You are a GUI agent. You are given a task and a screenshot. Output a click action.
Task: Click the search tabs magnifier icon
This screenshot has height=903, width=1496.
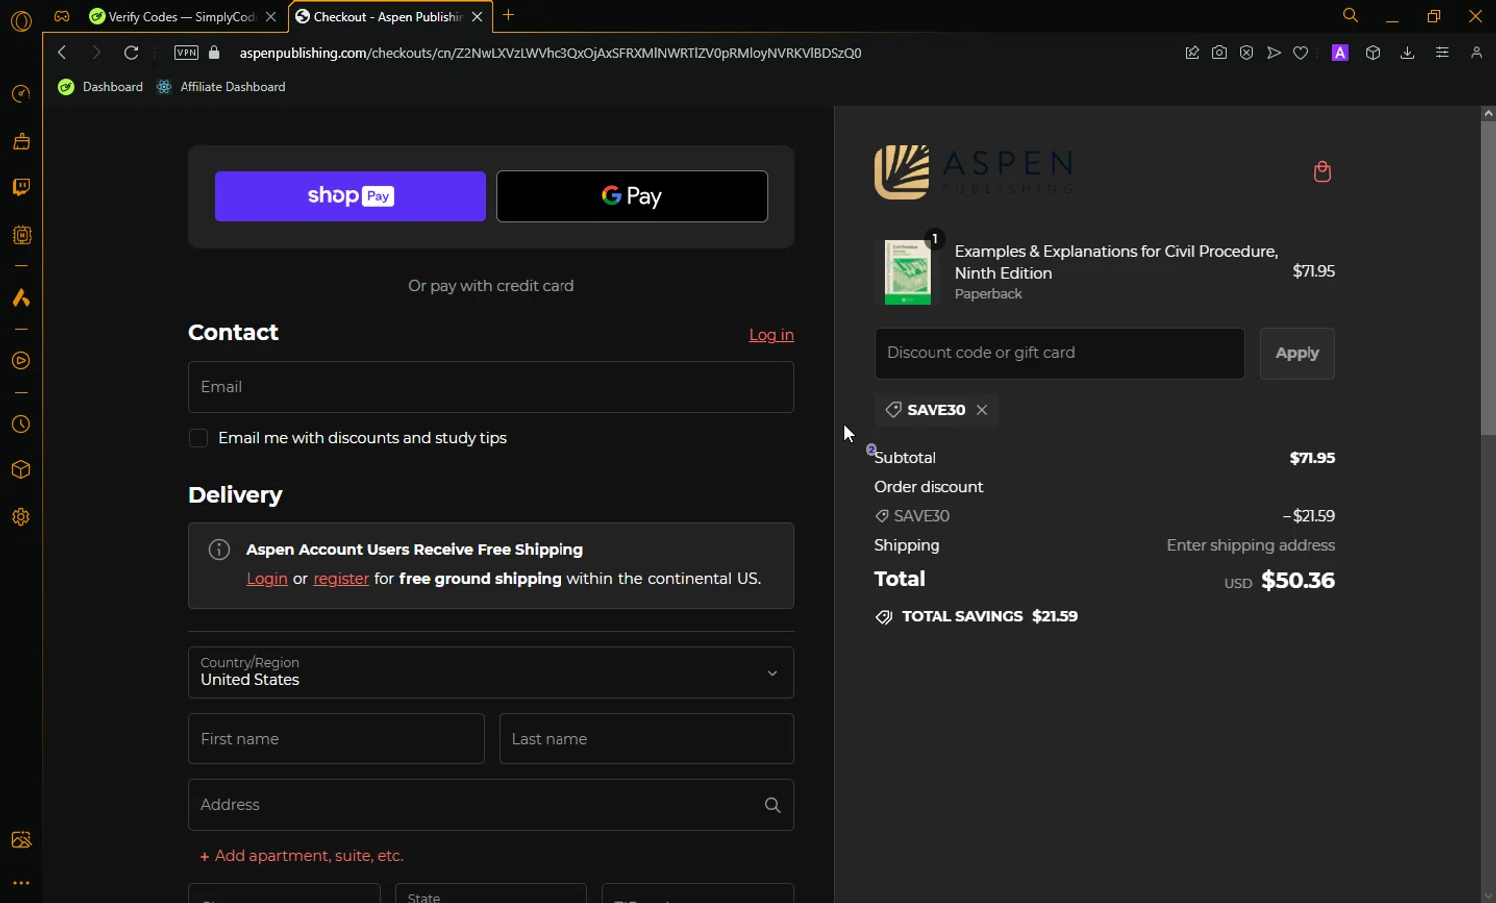[x=1350, y=16]
